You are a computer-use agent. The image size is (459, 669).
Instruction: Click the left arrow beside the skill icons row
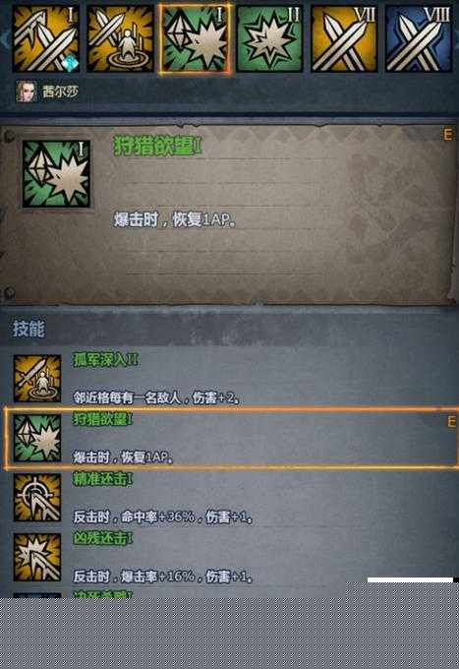pos(5,38)
